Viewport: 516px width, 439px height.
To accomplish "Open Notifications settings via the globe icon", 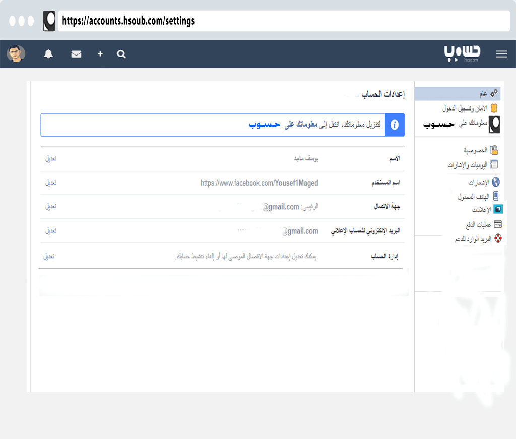I will [495, 182].
